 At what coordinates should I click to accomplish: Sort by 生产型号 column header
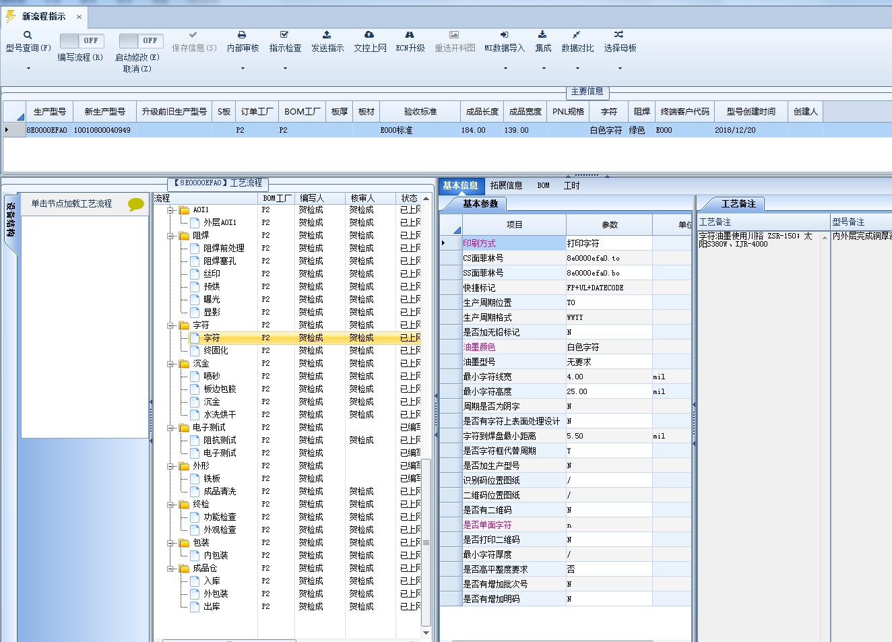click(50, 111)
